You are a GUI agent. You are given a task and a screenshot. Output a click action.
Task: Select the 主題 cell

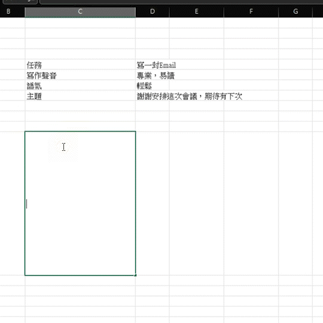point(80,96)
